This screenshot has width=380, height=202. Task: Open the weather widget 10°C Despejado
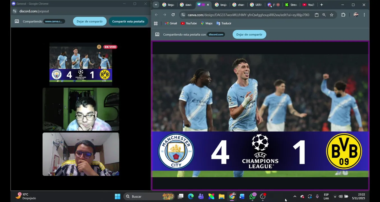26,196
